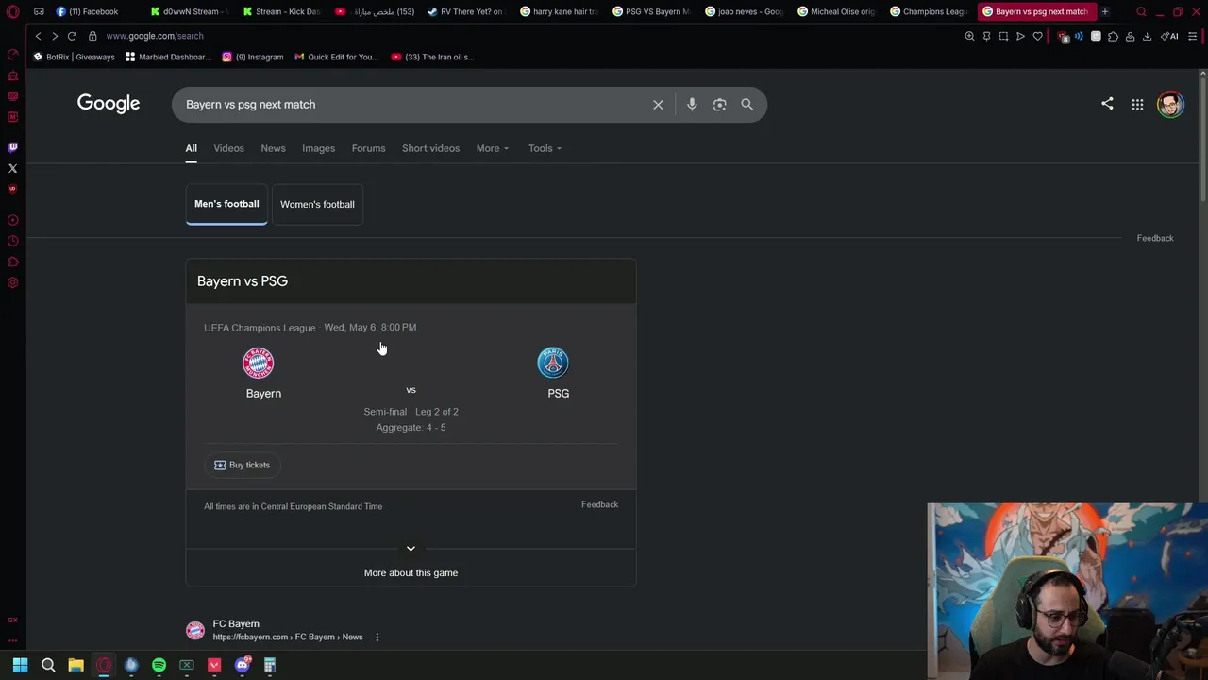
Task: Pin the page with the pushpin icon
Action: (986, 36)
